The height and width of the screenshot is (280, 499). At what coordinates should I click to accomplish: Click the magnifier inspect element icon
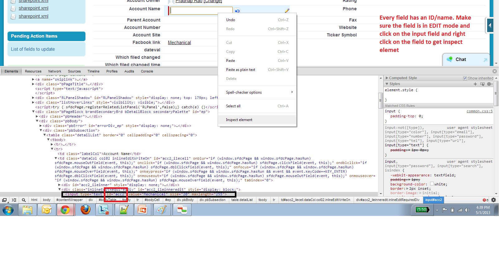(24, 200)
